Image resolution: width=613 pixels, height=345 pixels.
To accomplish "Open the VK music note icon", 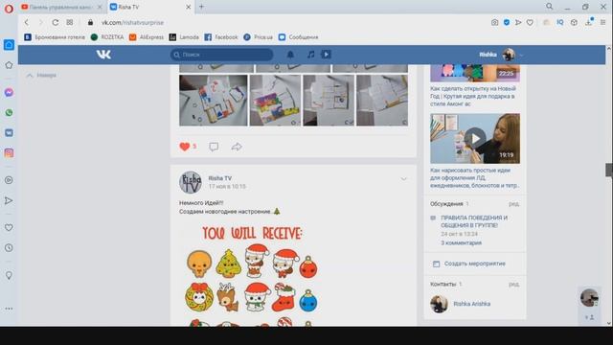I will [x=310, y=55].
